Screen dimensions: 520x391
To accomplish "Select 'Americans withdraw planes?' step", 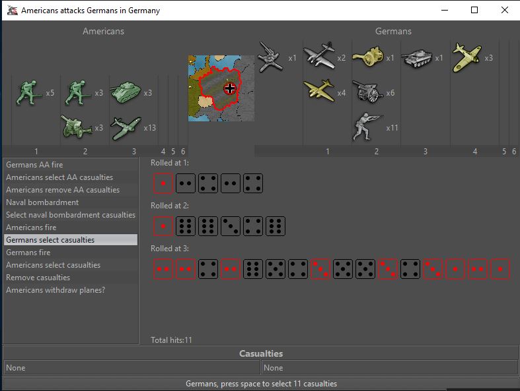I will 71,290.
